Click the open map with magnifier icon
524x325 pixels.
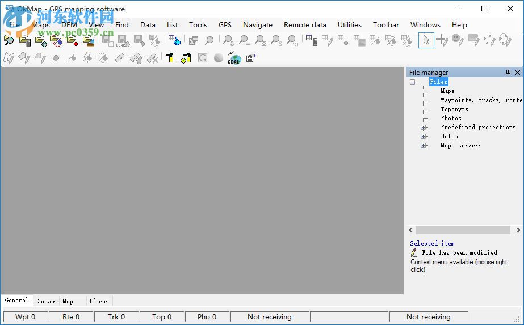pos(9,40)
